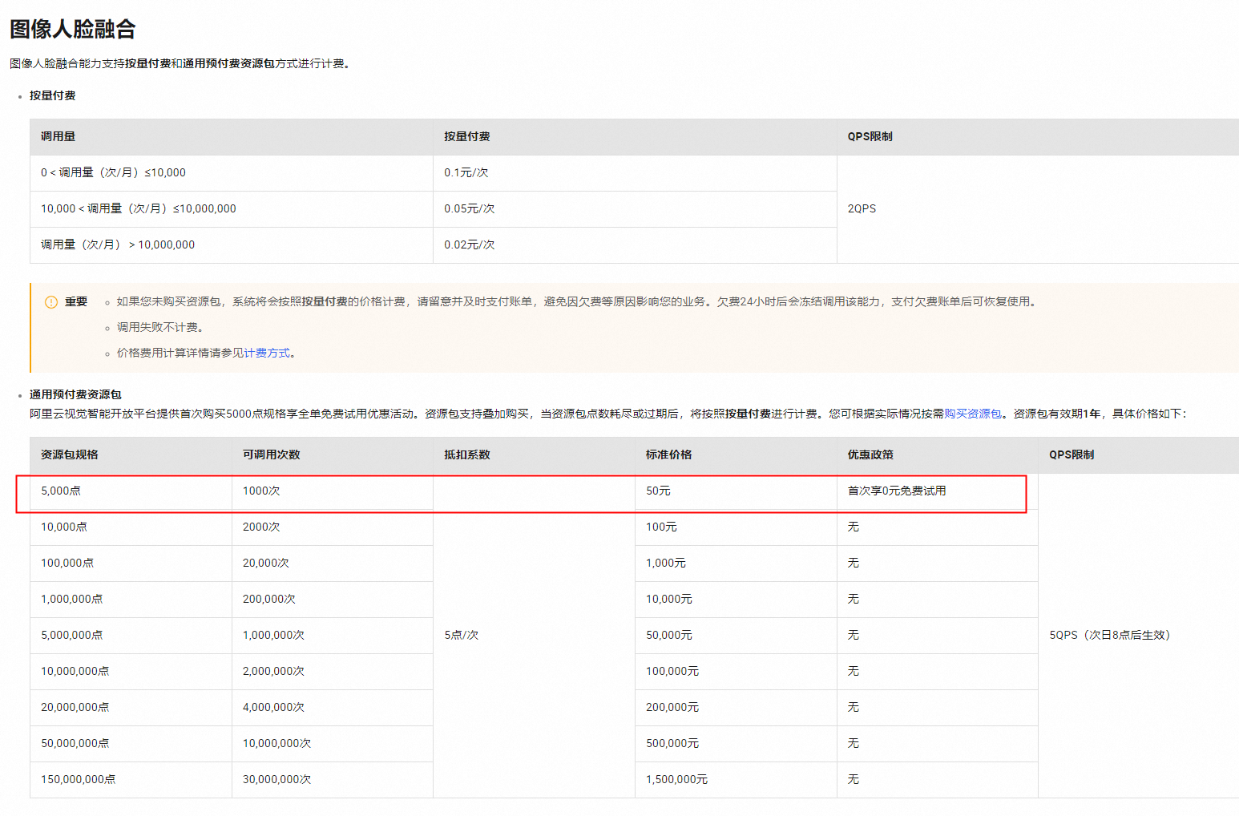Select the 10,000,000点 package cell
Image resolution: width=1239 pixels, height=816 pixels.
point(131,672)
